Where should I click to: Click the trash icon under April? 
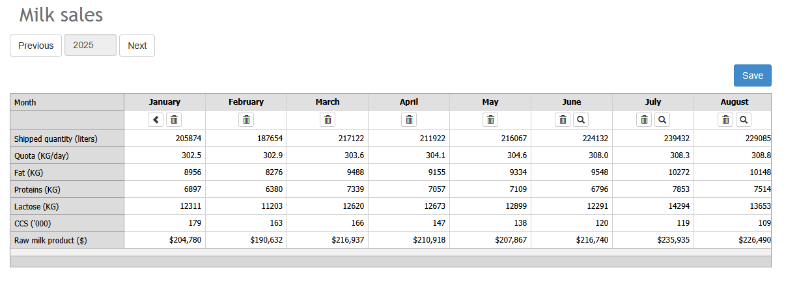coord(409,120)
